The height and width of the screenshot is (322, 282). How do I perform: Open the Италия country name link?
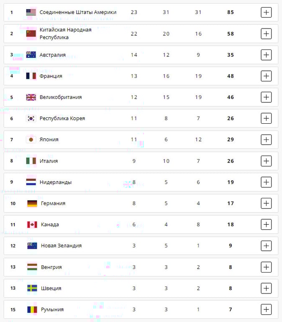(x=49, y=161)
